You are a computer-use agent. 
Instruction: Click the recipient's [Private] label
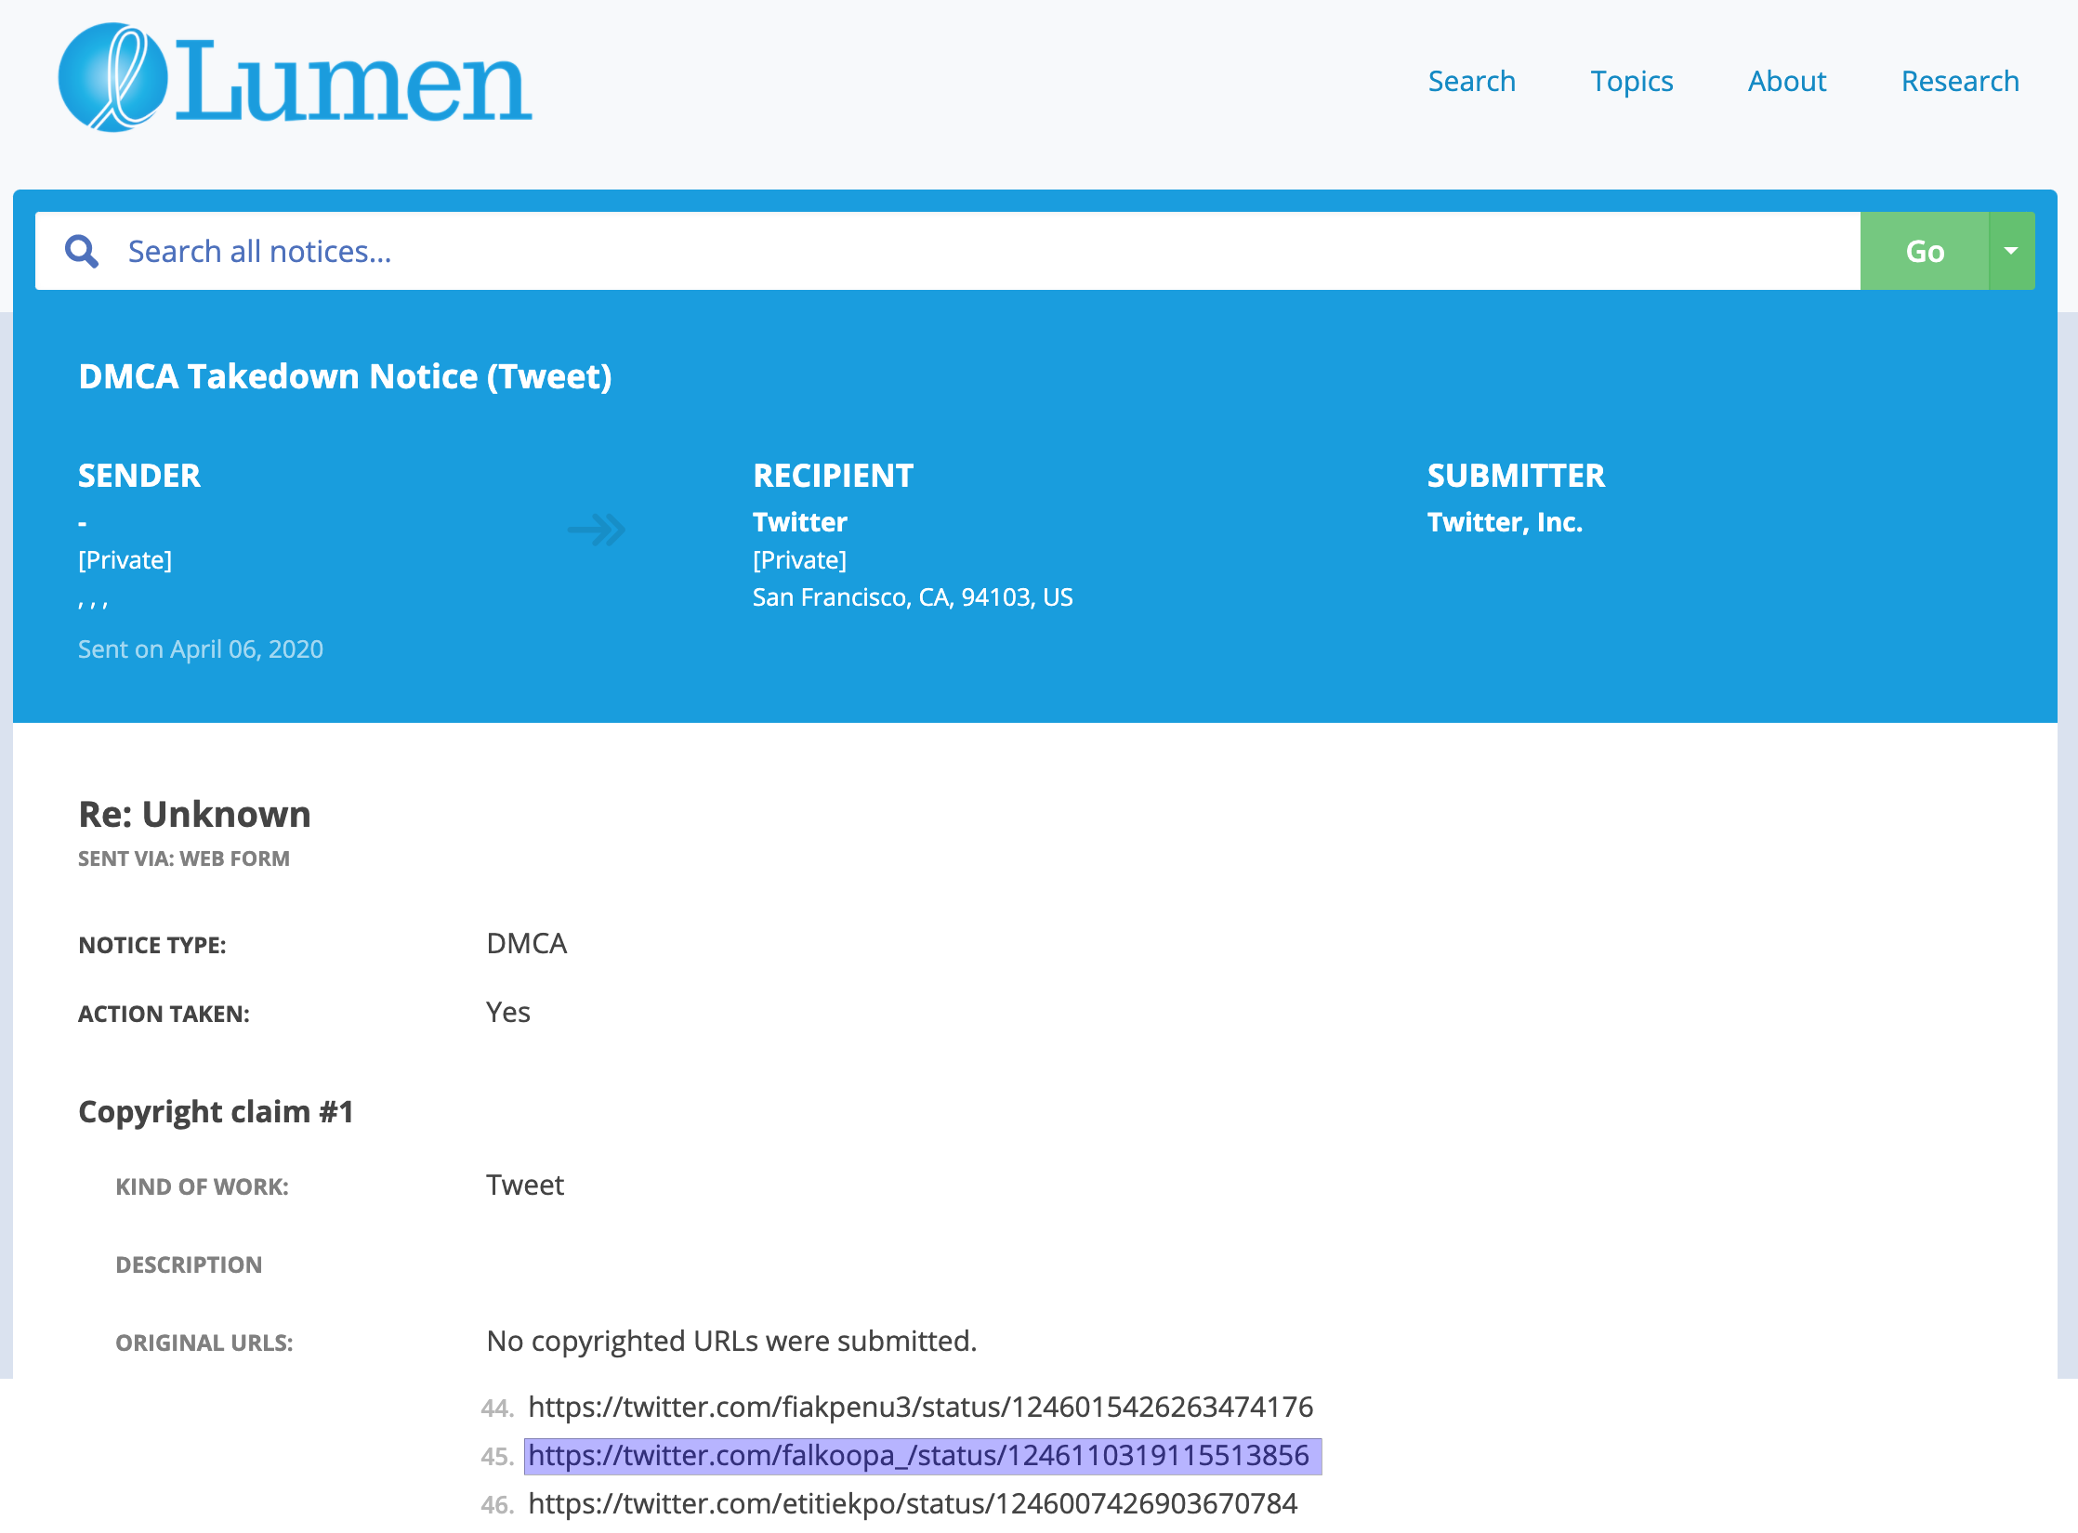pyautogui.click(x=799, y=559)
